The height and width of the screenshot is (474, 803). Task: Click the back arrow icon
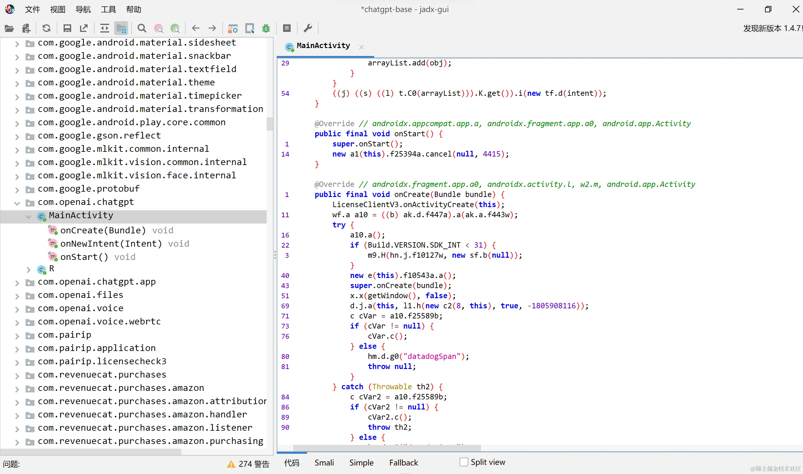click(196, 28)
